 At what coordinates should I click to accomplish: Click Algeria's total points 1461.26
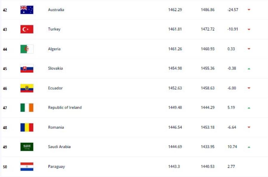[x=175, y=49]
